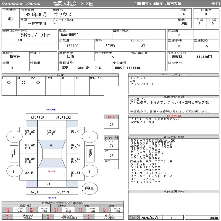The image size is (221, 221).
Task: Click the 穴 interior hole circle
Action: click(111, 156)
